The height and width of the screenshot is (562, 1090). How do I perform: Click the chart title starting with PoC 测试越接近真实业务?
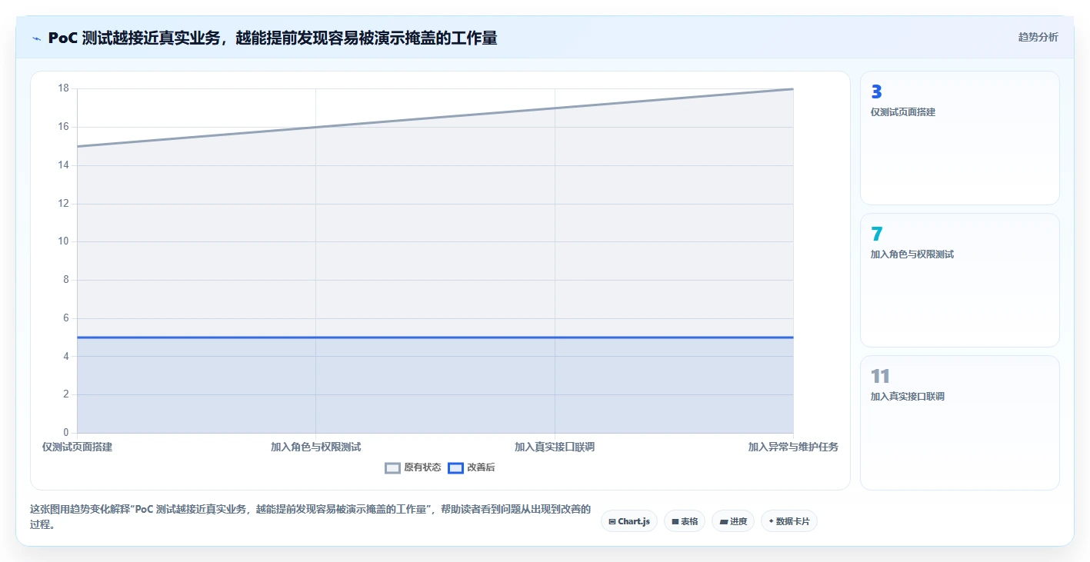pyautogui.click(x=272, y=38)
